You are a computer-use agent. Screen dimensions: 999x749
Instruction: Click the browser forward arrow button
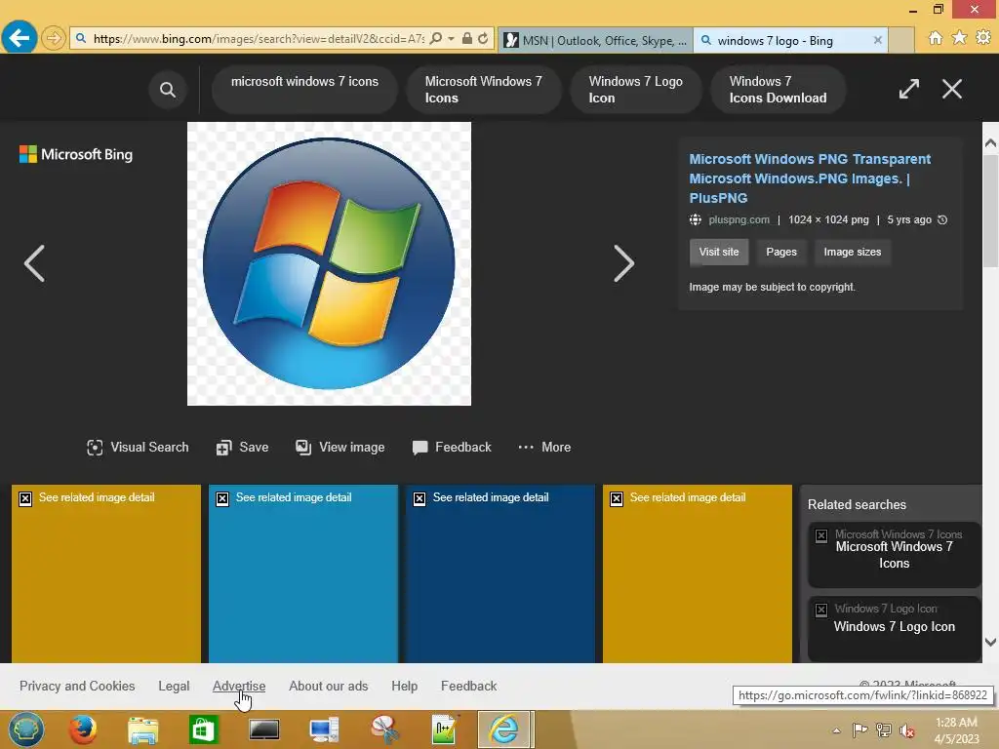pyautogui.click(x=54, y=38)
